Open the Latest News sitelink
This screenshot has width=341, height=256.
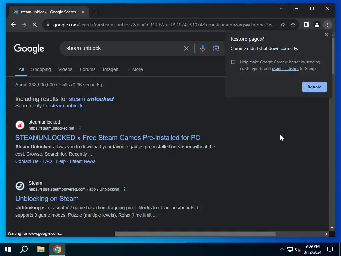(x=83, y=161)
